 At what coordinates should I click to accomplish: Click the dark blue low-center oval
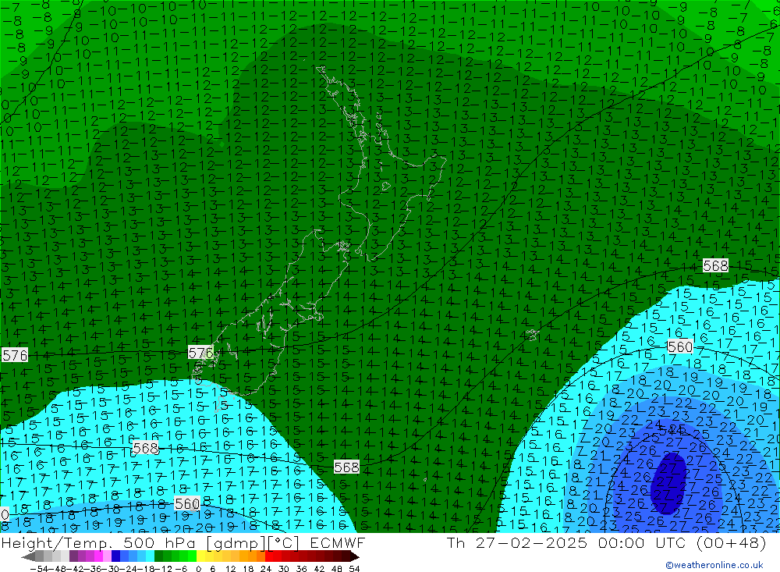pos(668,483)
